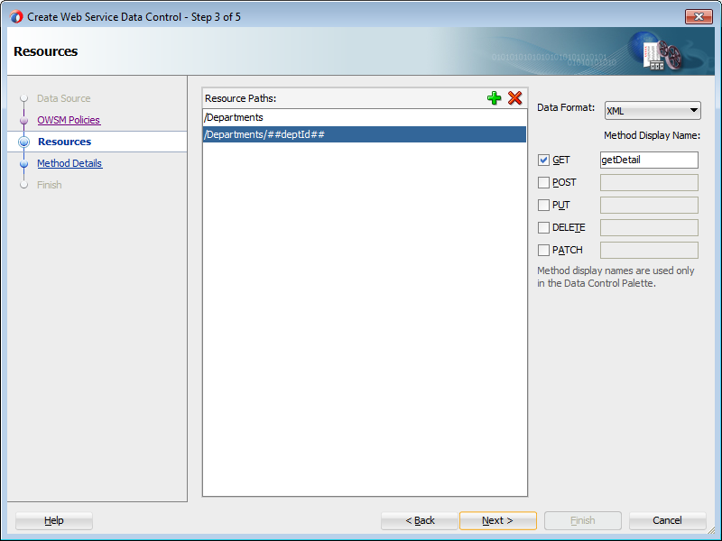Click the Resources step circle marker
This screenshot has width=722, height=541.
point(24,142)
